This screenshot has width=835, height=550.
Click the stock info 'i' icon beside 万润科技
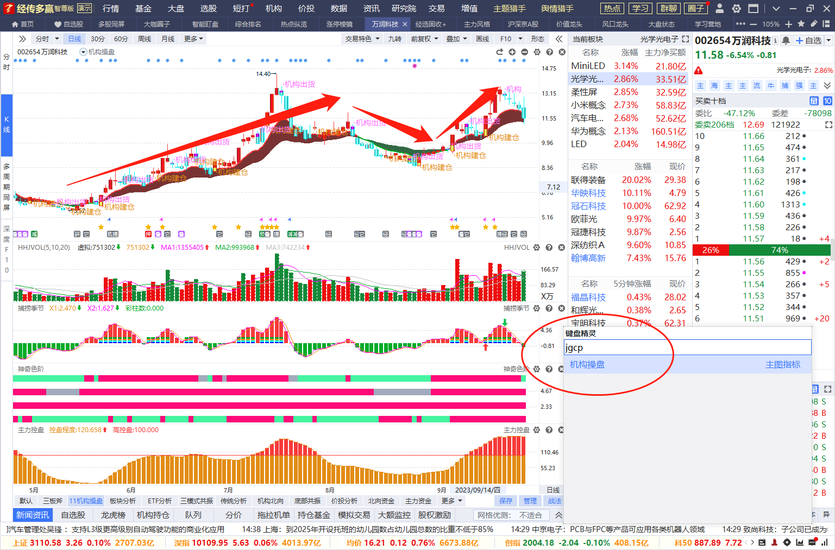[x=775, y=41]
